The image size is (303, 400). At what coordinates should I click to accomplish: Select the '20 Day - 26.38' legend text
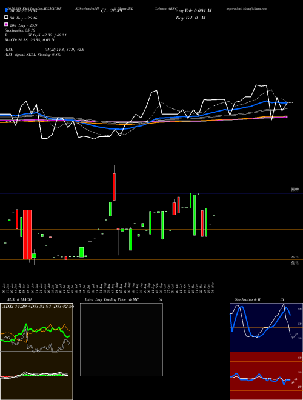pos(23,11)
